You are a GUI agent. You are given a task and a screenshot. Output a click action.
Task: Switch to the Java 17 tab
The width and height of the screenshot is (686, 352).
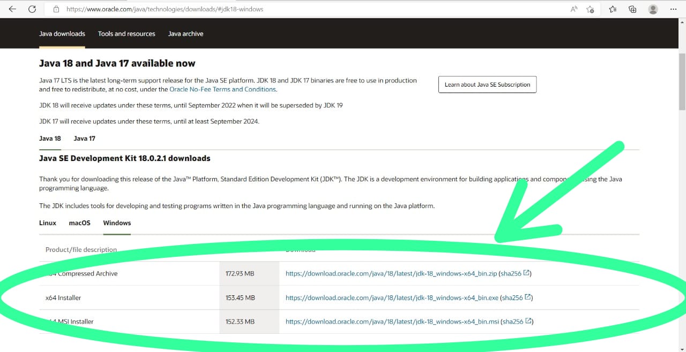[85, 139]
